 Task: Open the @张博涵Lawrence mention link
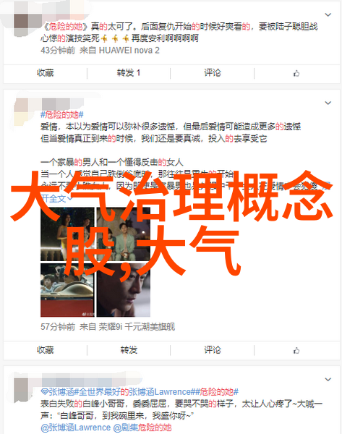(x=75, y=427)
